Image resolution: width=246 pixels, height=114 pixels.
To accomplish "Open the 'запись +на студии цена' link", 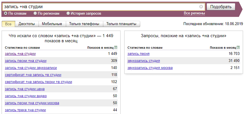I will [25, 89].
